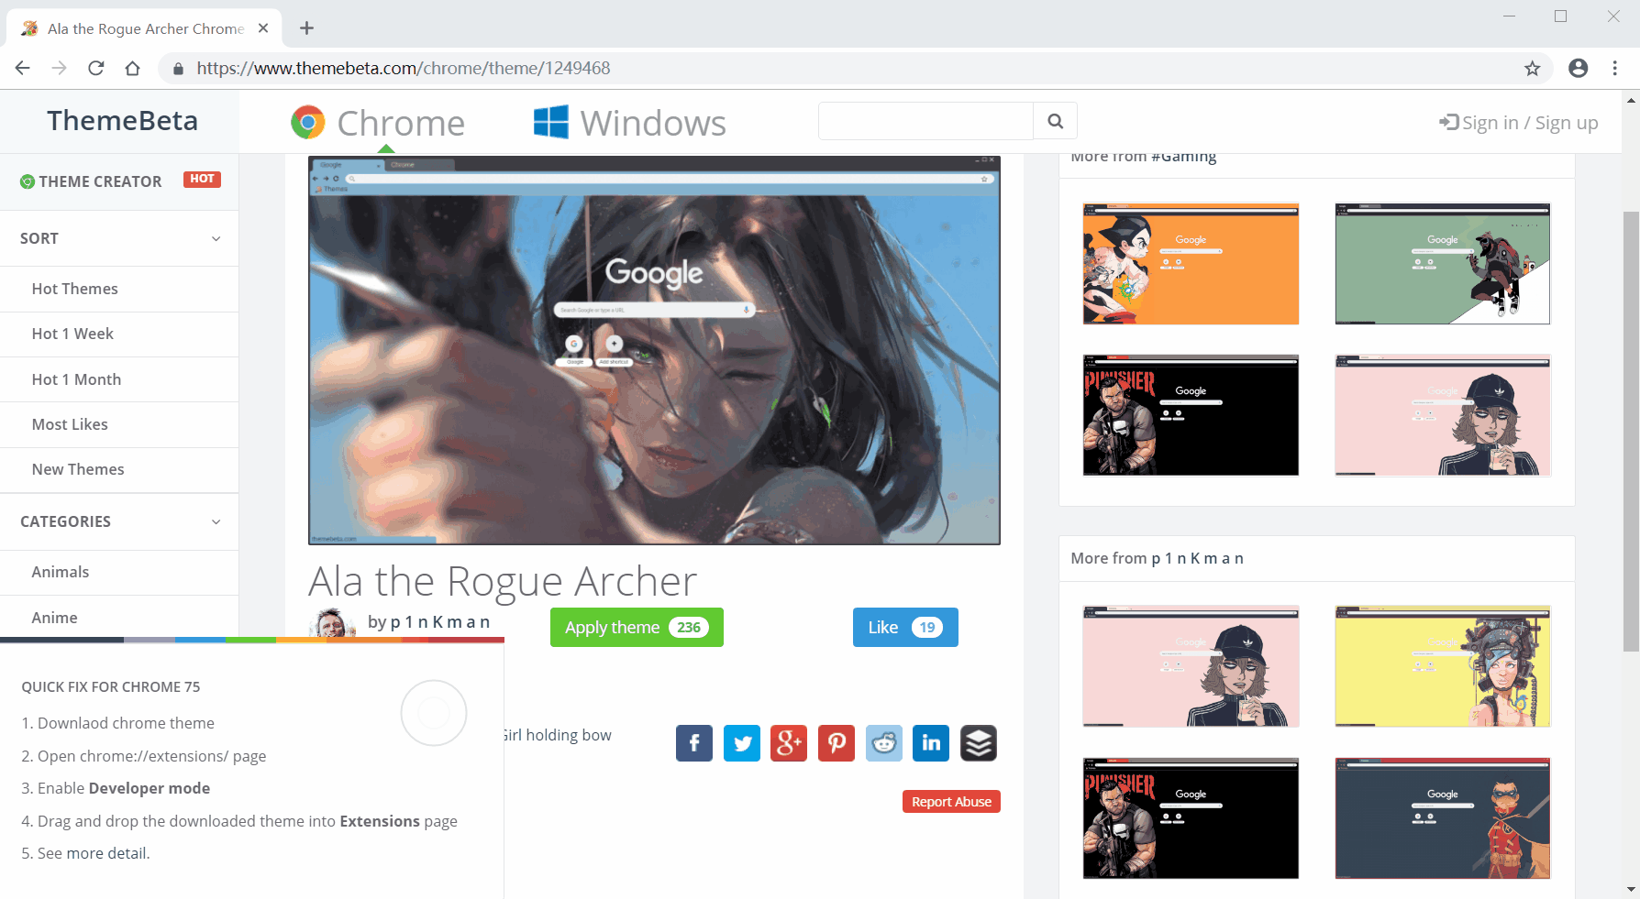1640x899 pixels.
Task: Open 'more detail' quick fix link
Action: [x=105, y=853]
